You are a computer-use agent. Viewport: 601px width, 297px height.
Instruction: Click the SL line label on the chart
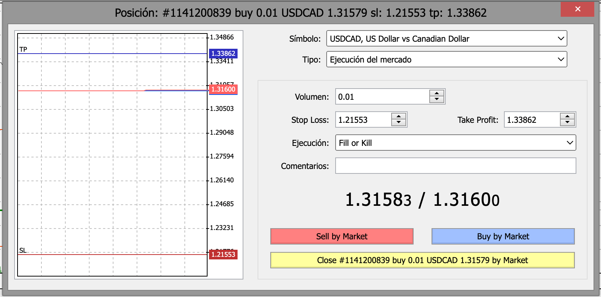coord(23,250)
